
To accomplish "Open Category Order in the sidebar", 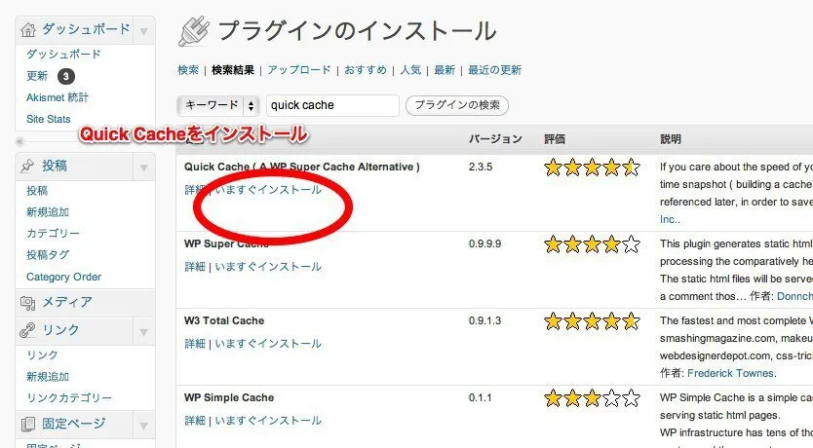I will coord(63,277).
